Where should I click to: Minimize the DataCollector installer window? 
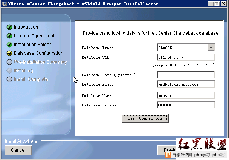(x=211, y=4)
